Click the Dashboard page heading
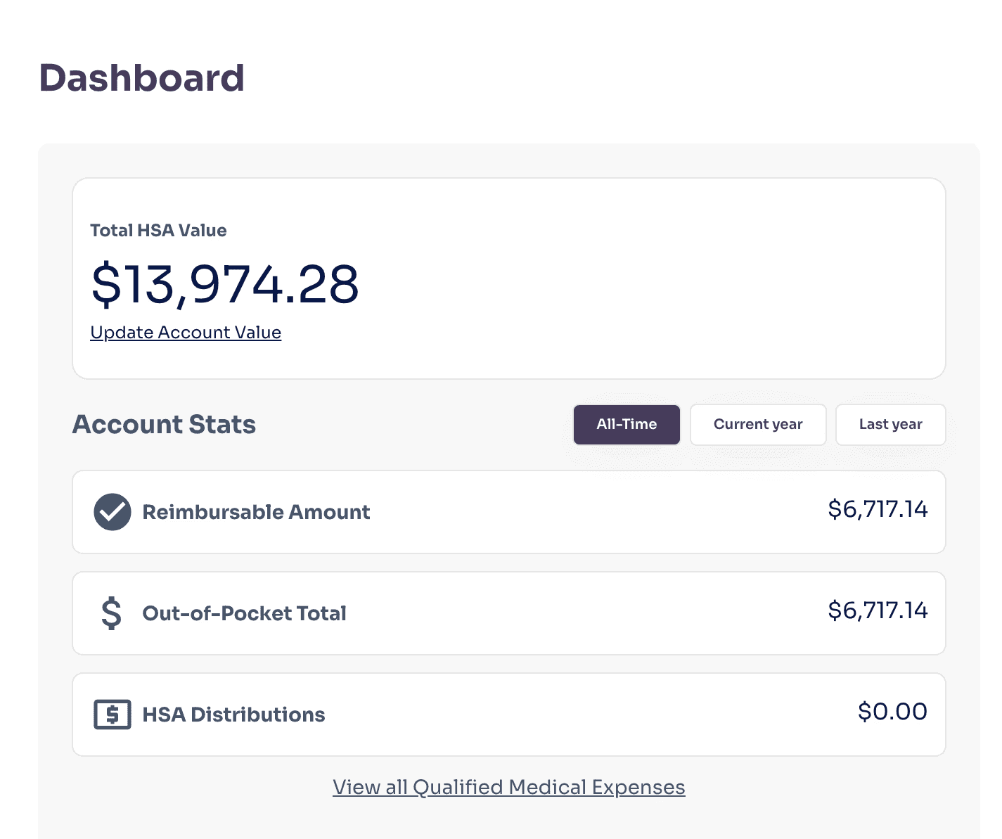The image size is (1002, 839). point(141,78)
